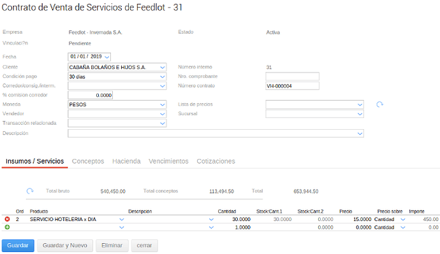Open the Fecha date picker dropdown
Image resolution: width=440 pixels, height=254 pixels.
pos(107,57)
